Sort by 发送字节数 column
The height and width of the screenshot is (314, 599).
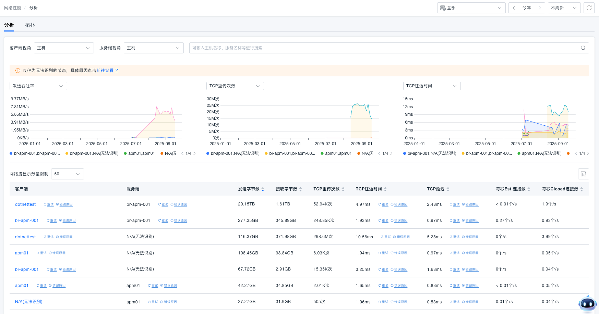(263, 189)
